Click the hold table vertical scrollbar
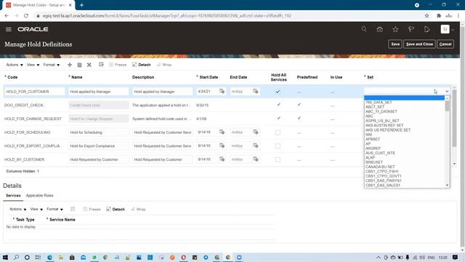The height and width of the screenshot is (262, 465). pyautogui.click(x=454, y=118)
